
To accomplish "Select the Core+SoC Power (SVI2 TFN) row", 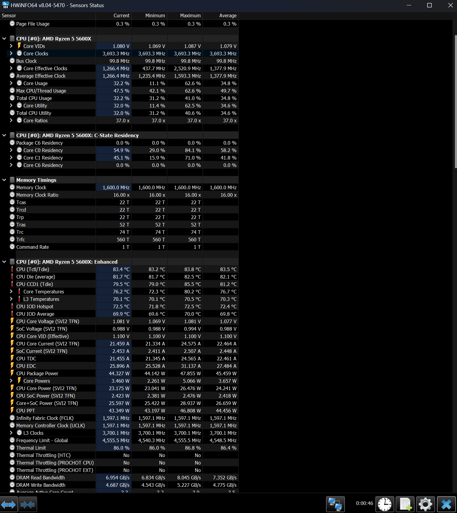I will [119, 403].
